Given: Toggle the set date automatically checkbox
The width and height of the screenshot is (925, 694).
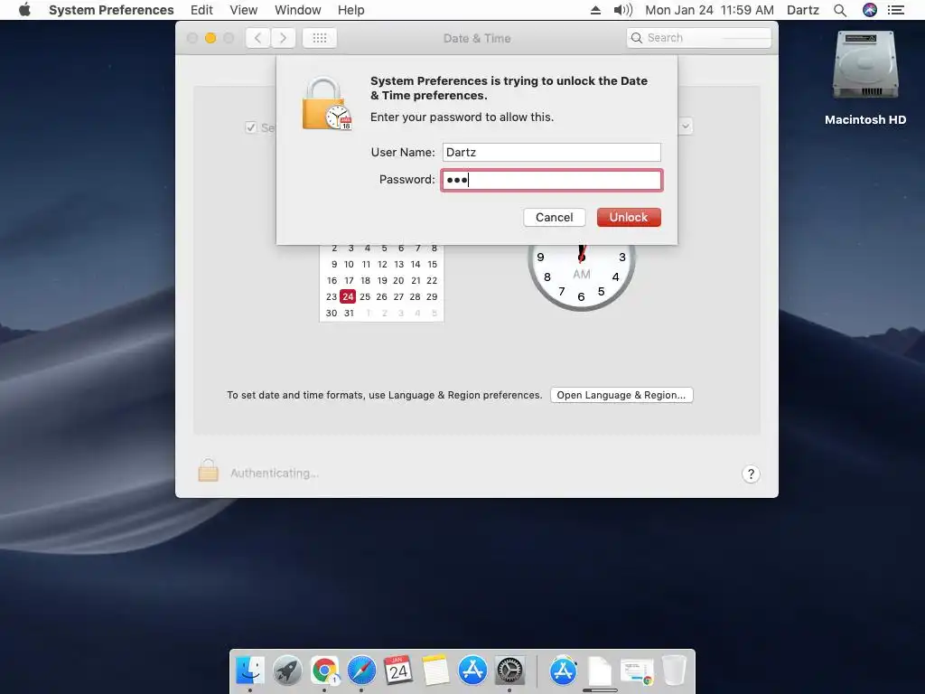Looking at the screenshot, I should [x=251, y=127].
